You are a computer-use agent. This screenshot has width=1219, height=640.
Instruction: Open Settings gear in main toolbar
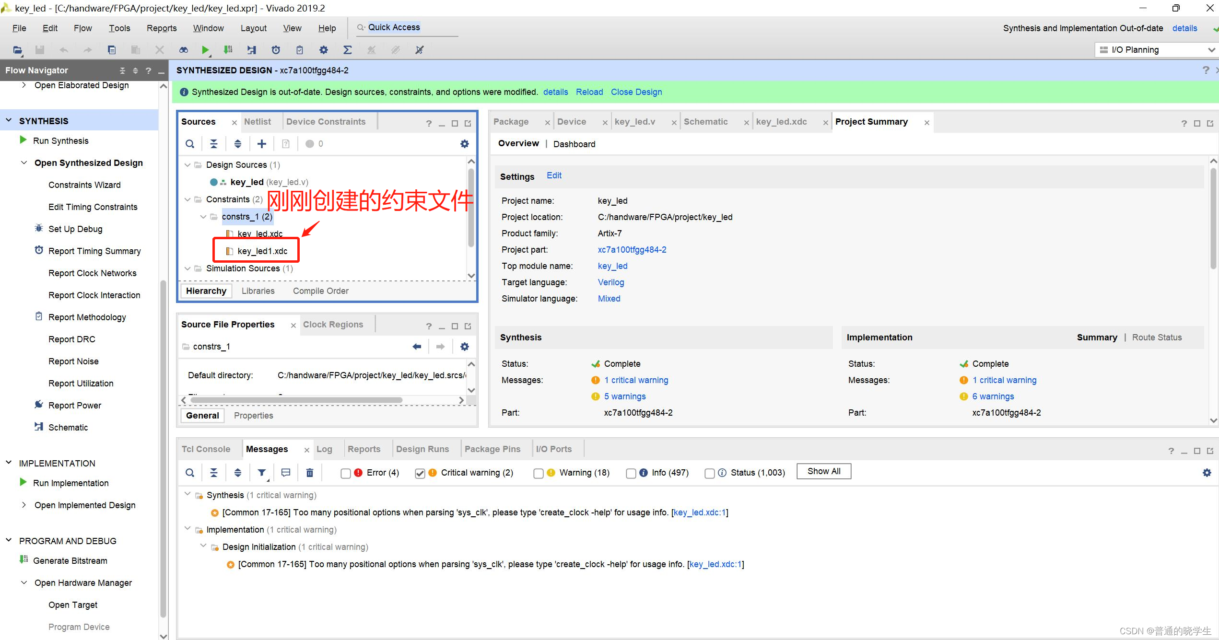tap(324, 50)
